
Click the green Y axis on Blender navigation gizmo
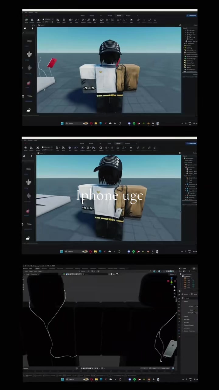(x=172, y=282)
